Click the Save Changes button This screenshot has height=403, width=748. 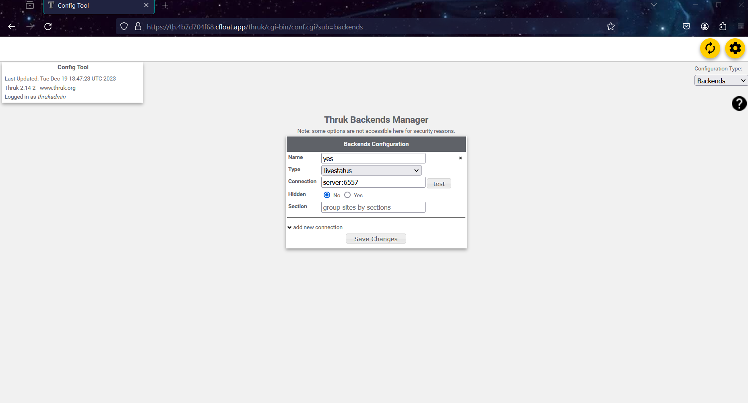click(x=376, y=239)
